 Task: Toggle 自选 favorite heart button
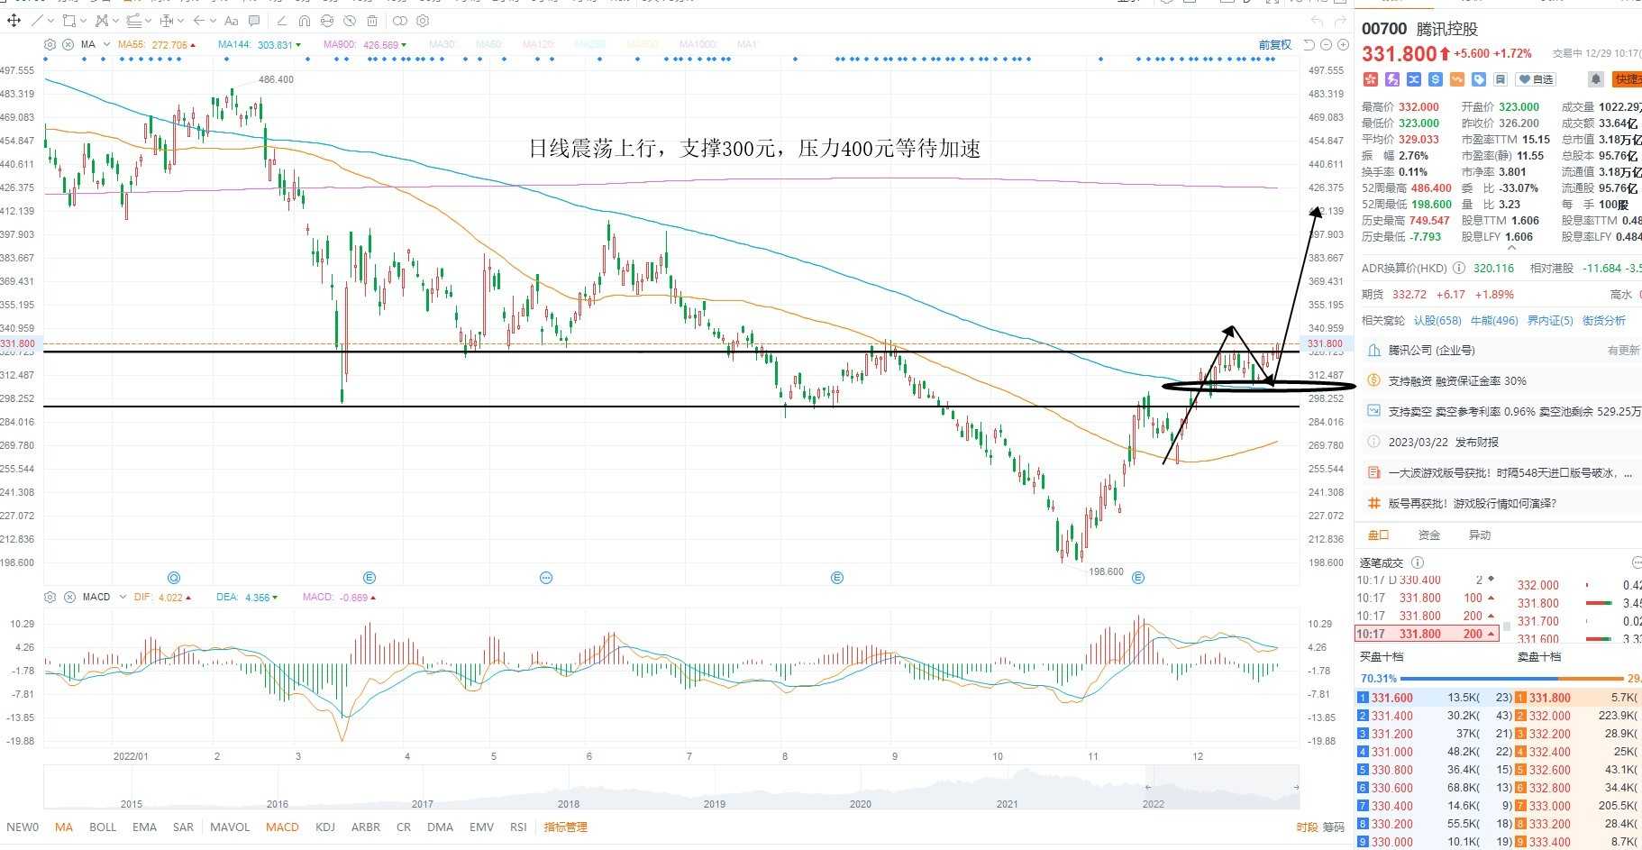pyautogui.click(x=1536, y=79)
